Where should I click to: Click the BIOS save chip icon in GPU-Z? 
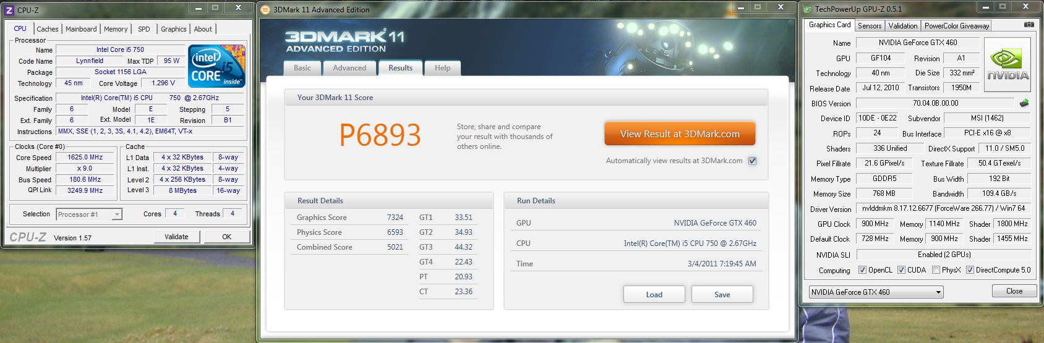[1024, 103]
